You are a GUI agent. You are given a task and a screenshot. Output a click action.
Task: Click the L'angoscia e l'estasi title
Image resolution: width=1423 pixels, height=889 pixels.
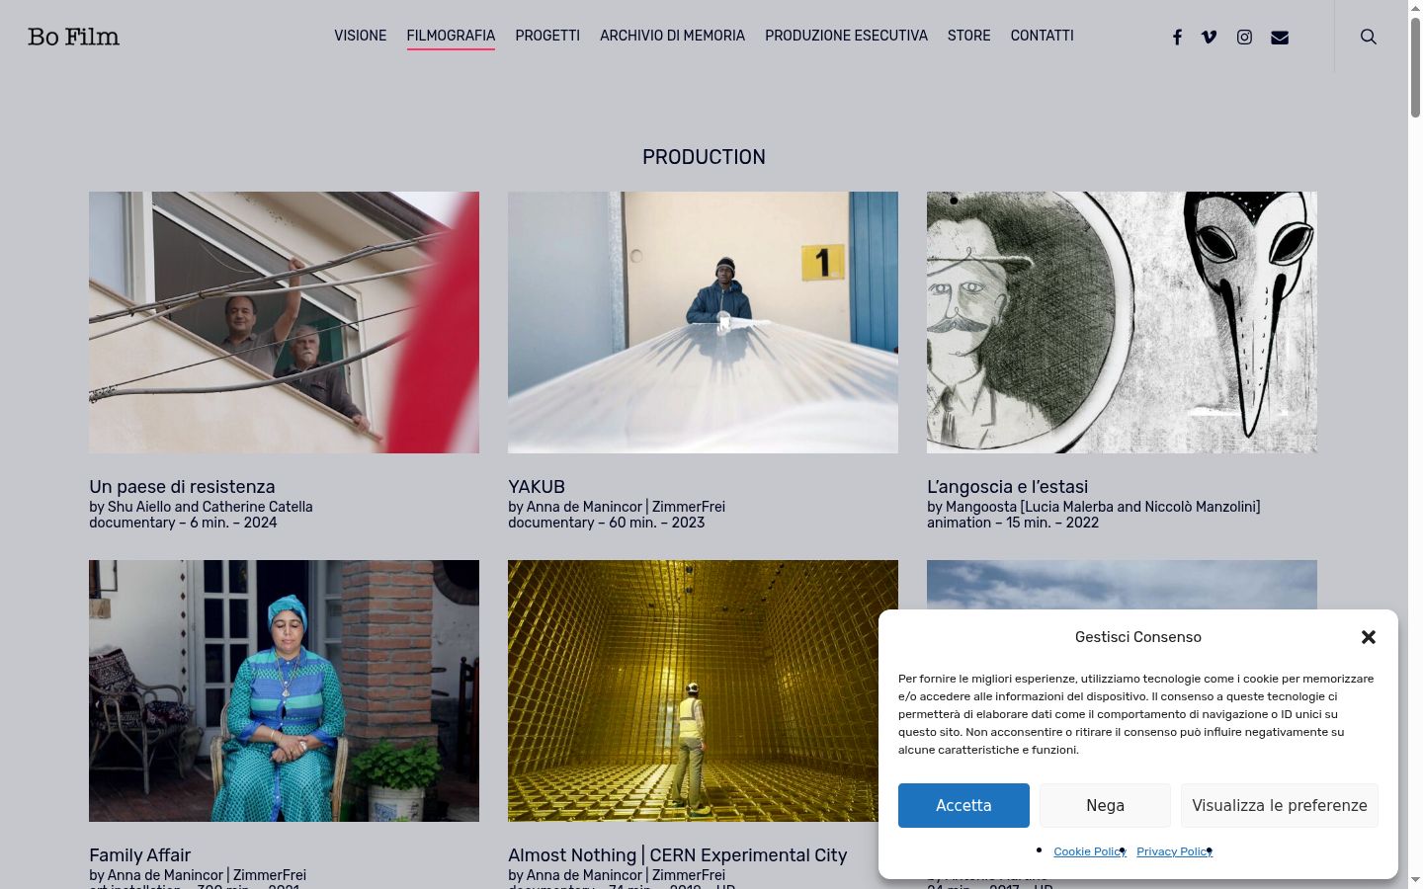tap(1007, 487)
